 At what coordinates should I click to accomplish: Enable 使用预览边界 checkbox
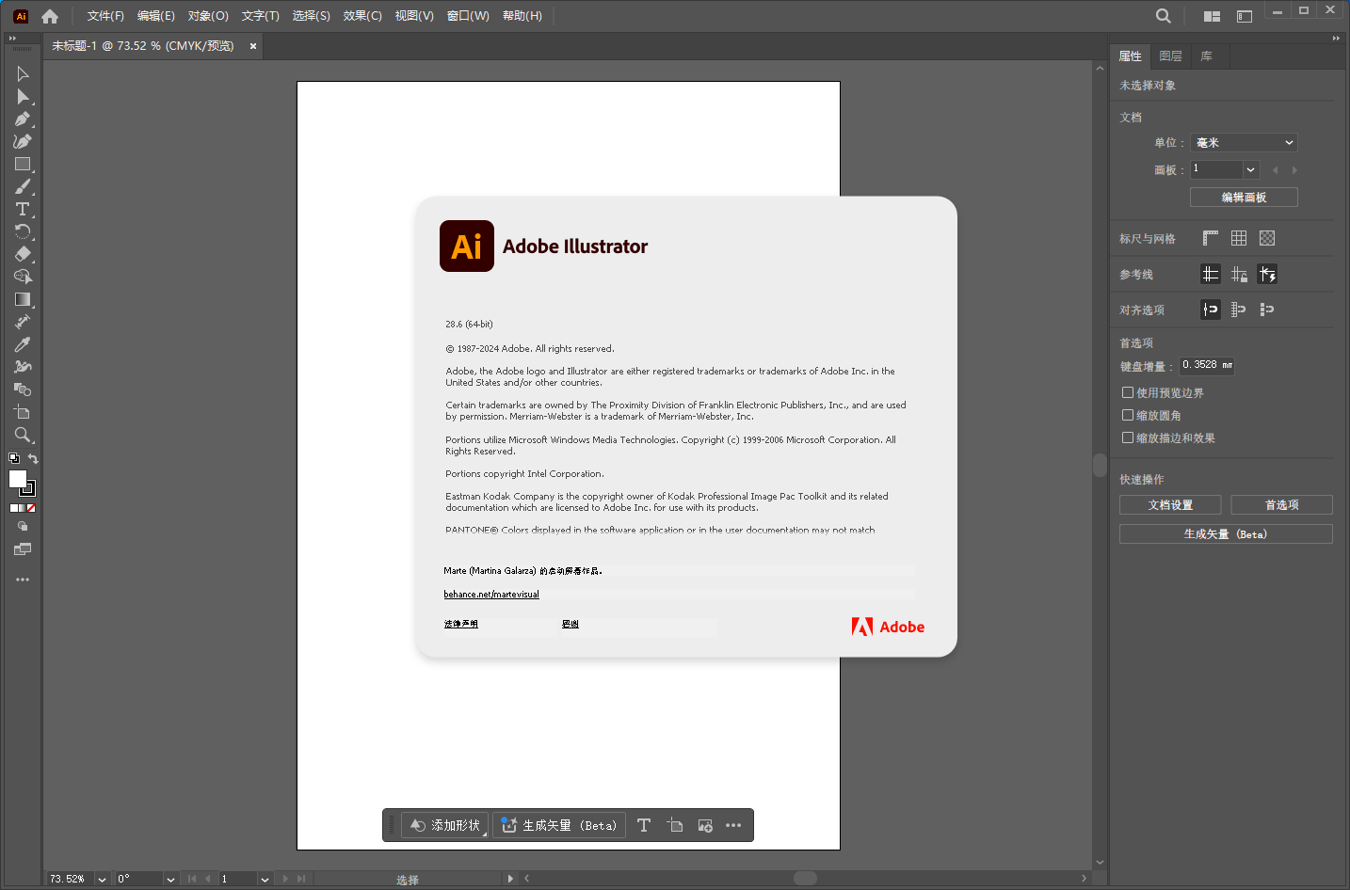1128,392
